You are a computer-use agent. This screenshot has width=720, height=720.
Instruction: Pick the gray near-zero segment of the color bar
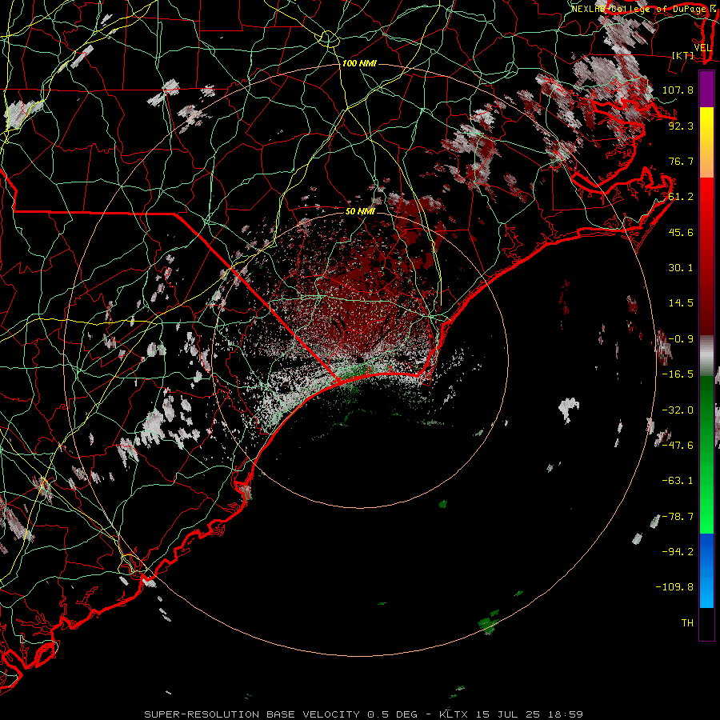(x=706, y=356)
